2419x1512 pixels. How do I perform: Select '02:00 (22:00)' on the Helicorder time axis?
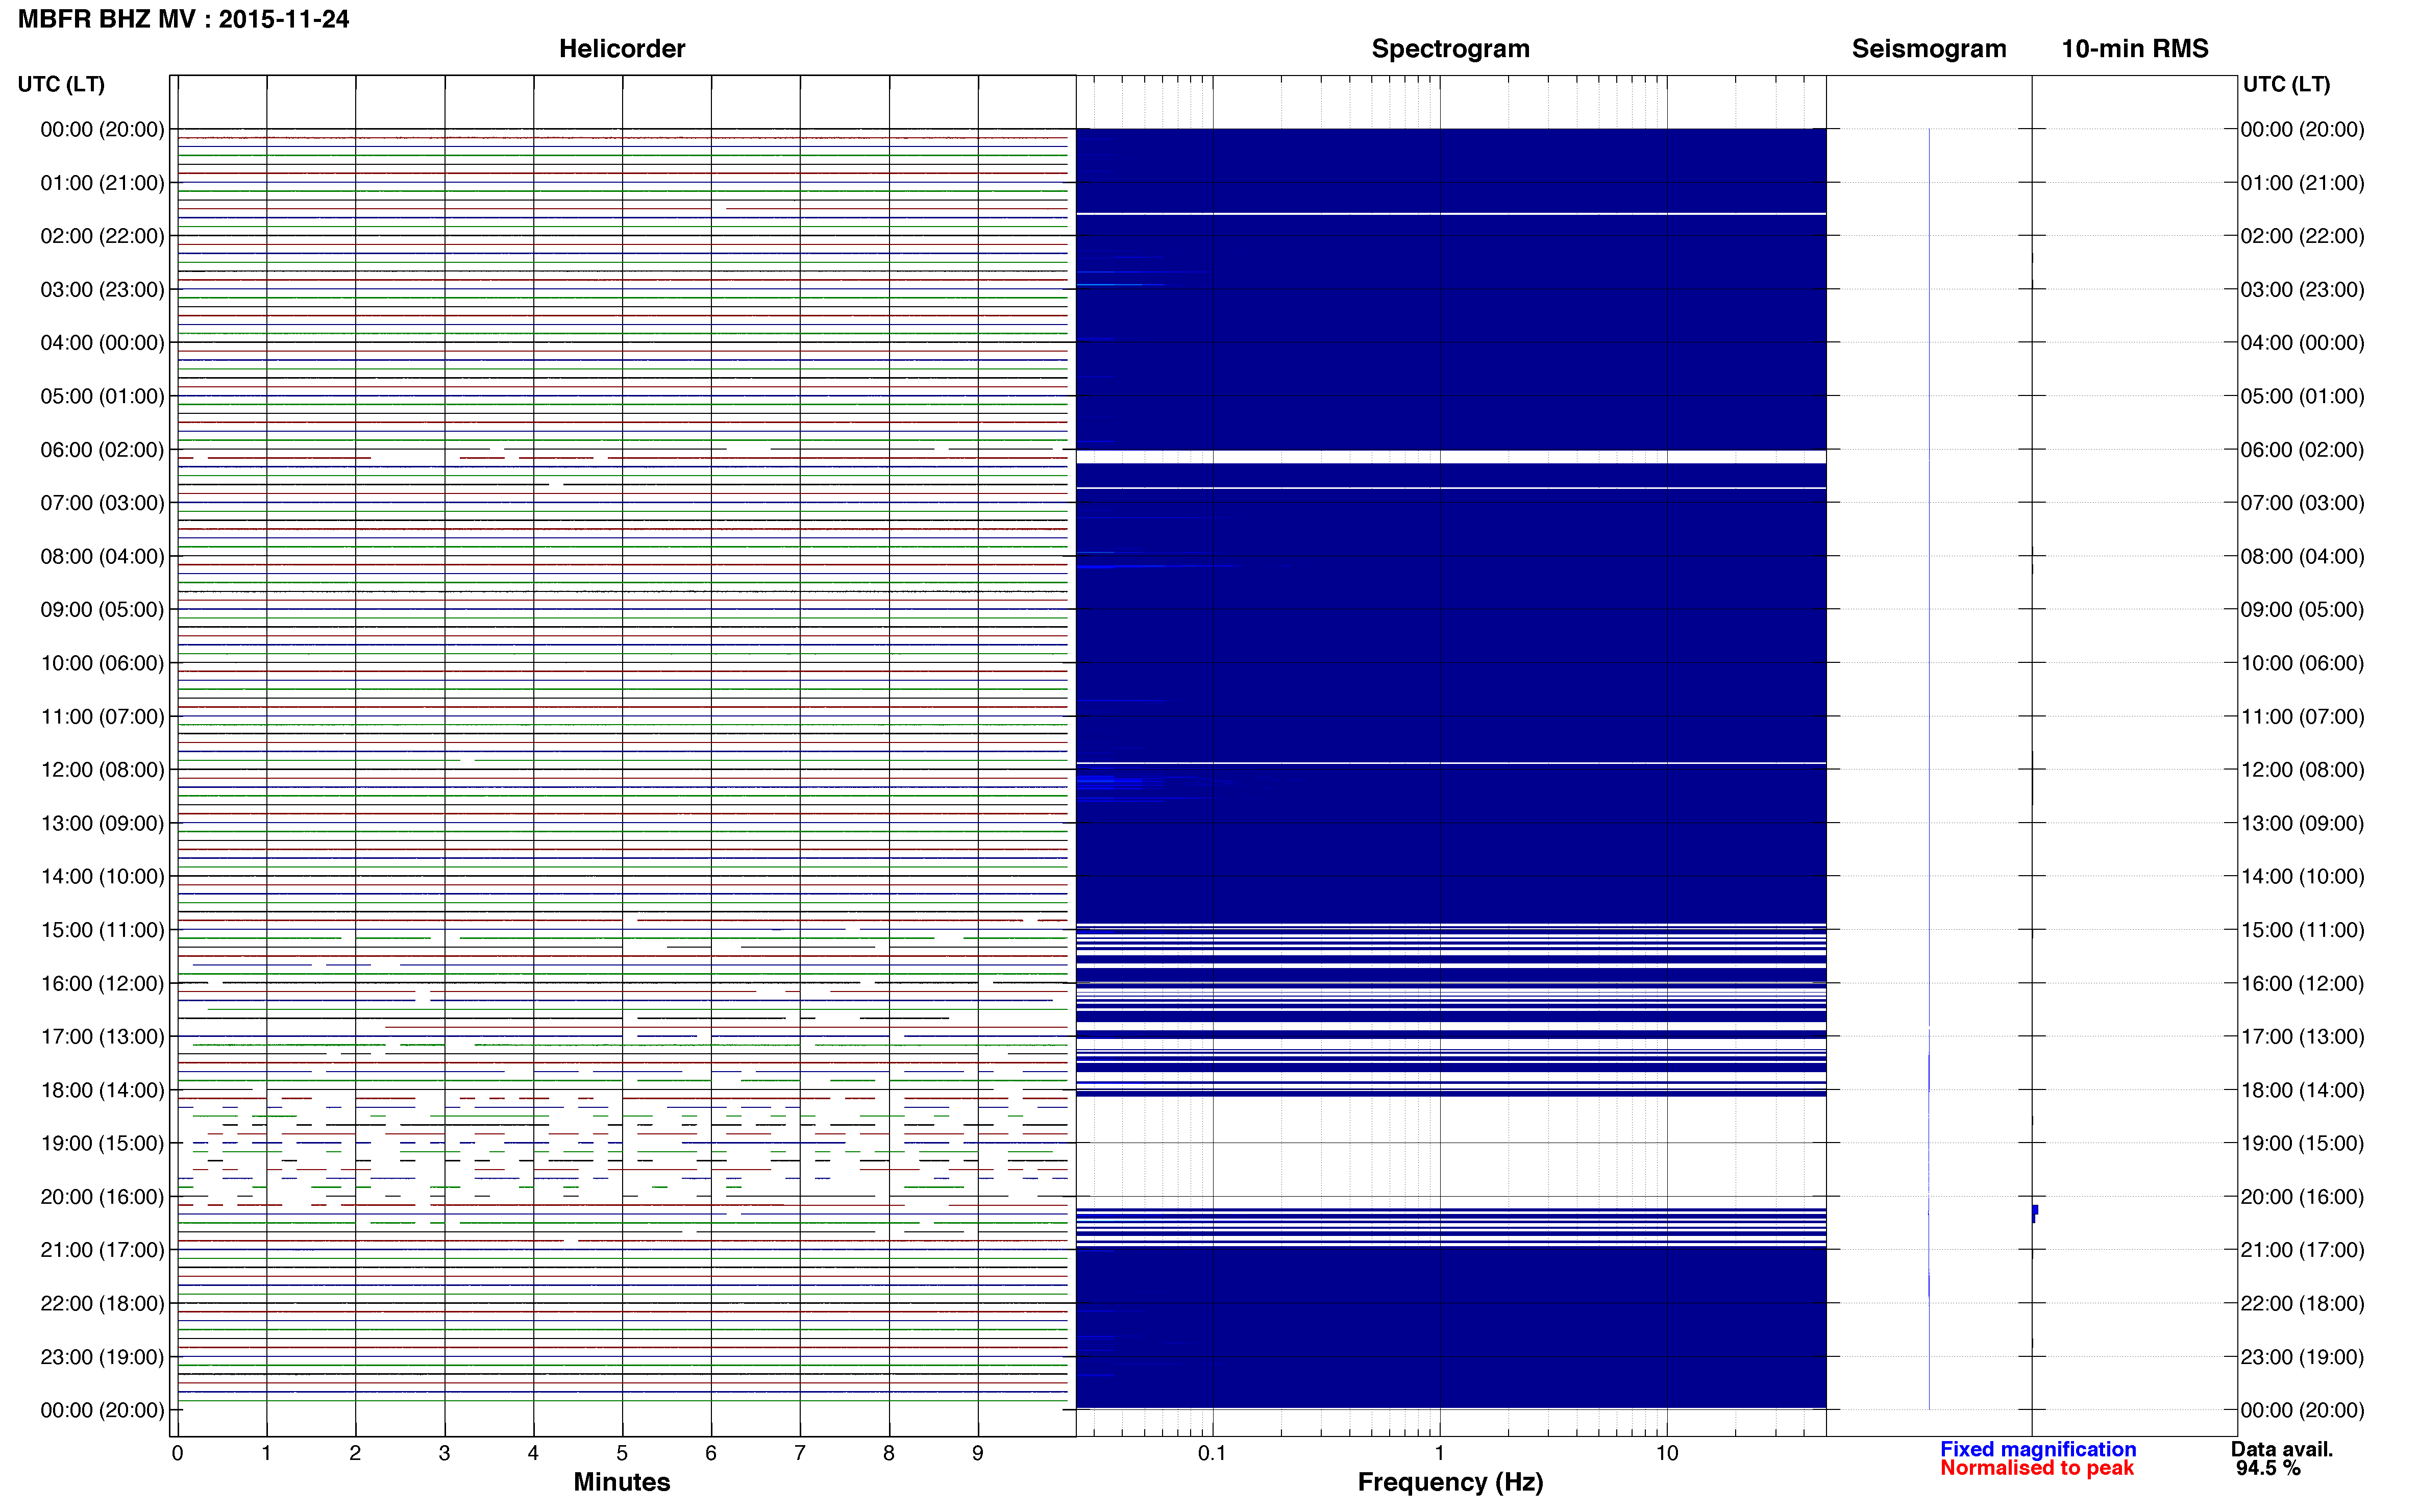click(102, 236)
